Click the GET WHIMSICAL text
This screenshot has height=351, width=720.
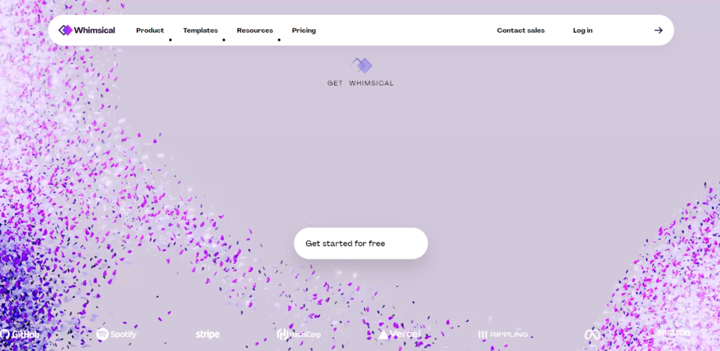tap(361, 83)
